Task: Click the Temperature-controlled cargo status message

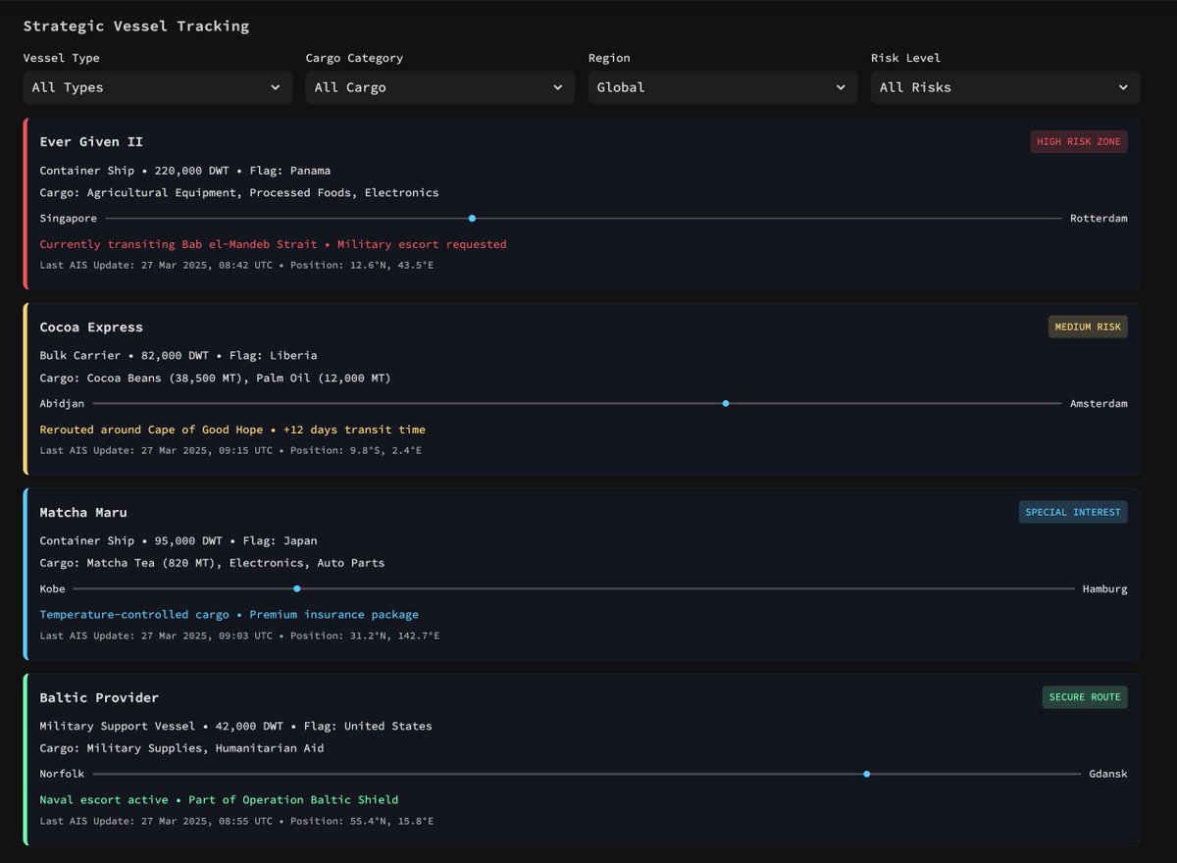Action: [x=229, y=615]
